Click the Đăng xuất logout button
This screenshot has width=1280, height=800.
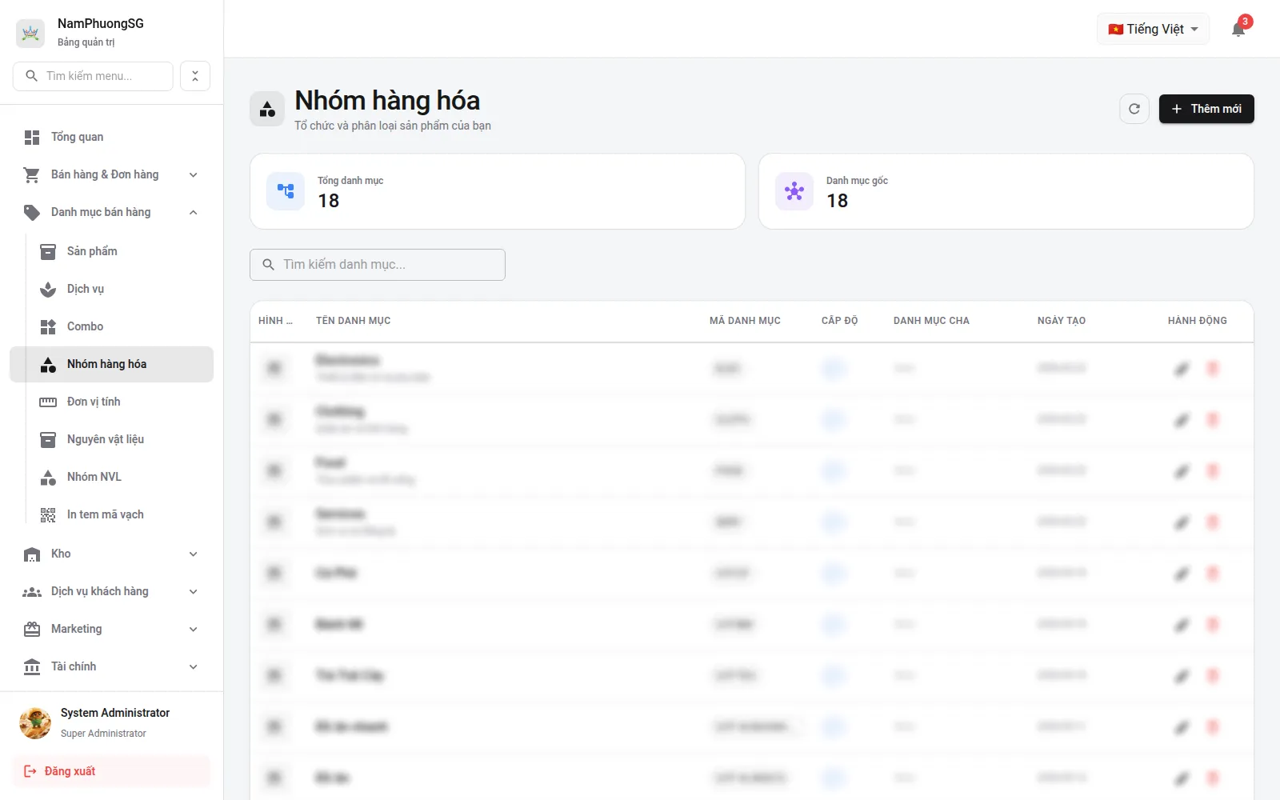tap(111, 771)
